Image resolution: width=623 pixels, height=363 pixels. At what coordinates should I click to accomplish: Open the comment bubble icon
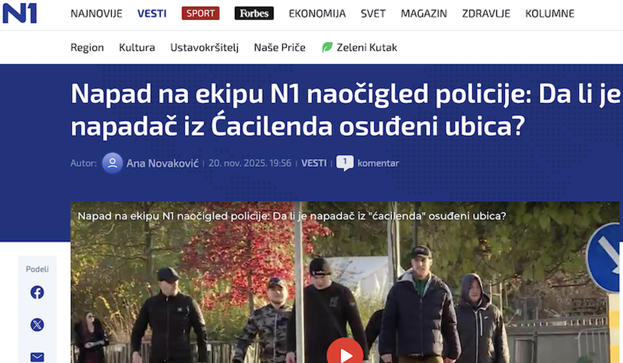click(x=345, y=163)
